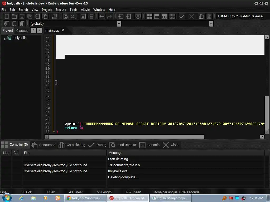
Task: Click the Close file toolbar icon
Action: tap(37, 17)
